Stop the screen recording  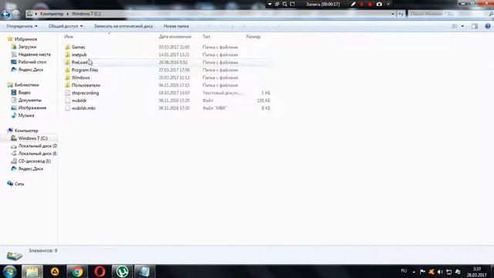(370, 4)
